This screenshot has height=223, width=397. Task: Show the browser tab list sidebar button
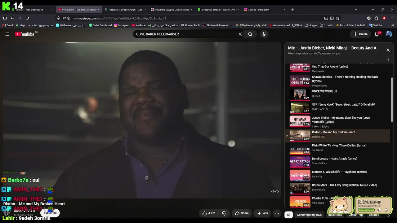click(x=5, y=18)
